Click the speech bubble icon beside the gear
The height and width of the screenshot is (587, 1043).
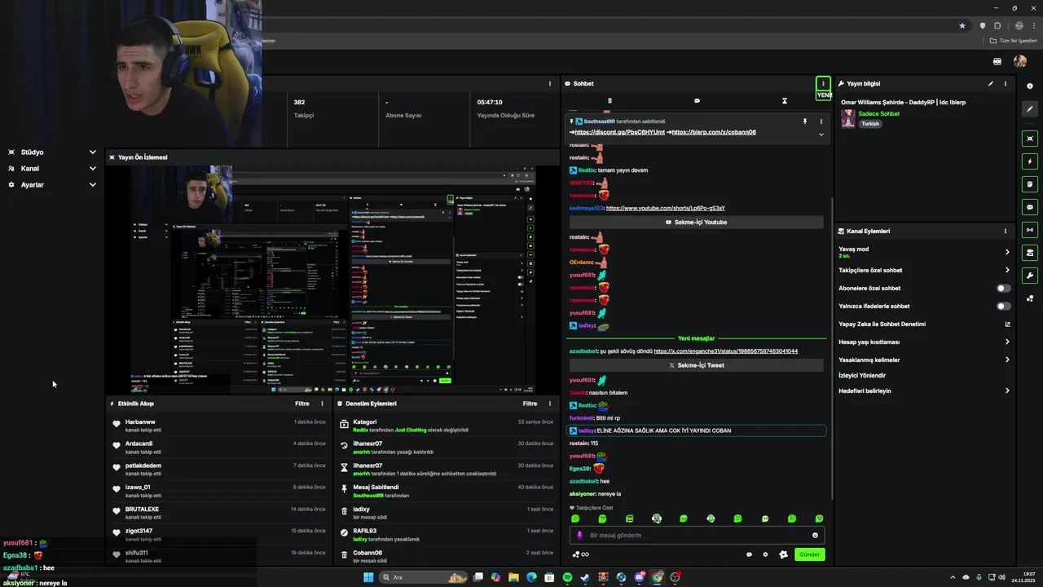click(x=749, y=554)
